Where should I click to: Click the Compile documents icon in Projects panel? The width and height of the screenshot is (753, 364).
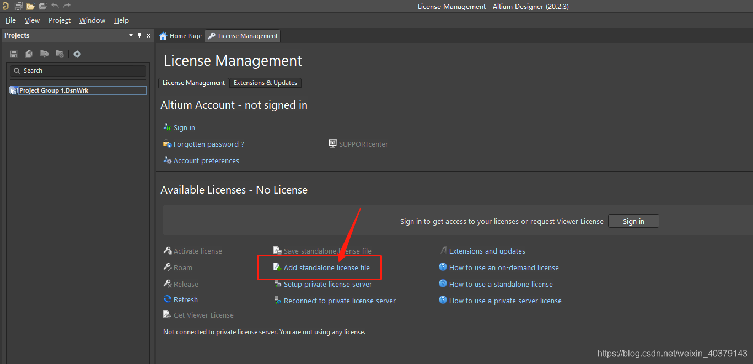click(29, 54)
